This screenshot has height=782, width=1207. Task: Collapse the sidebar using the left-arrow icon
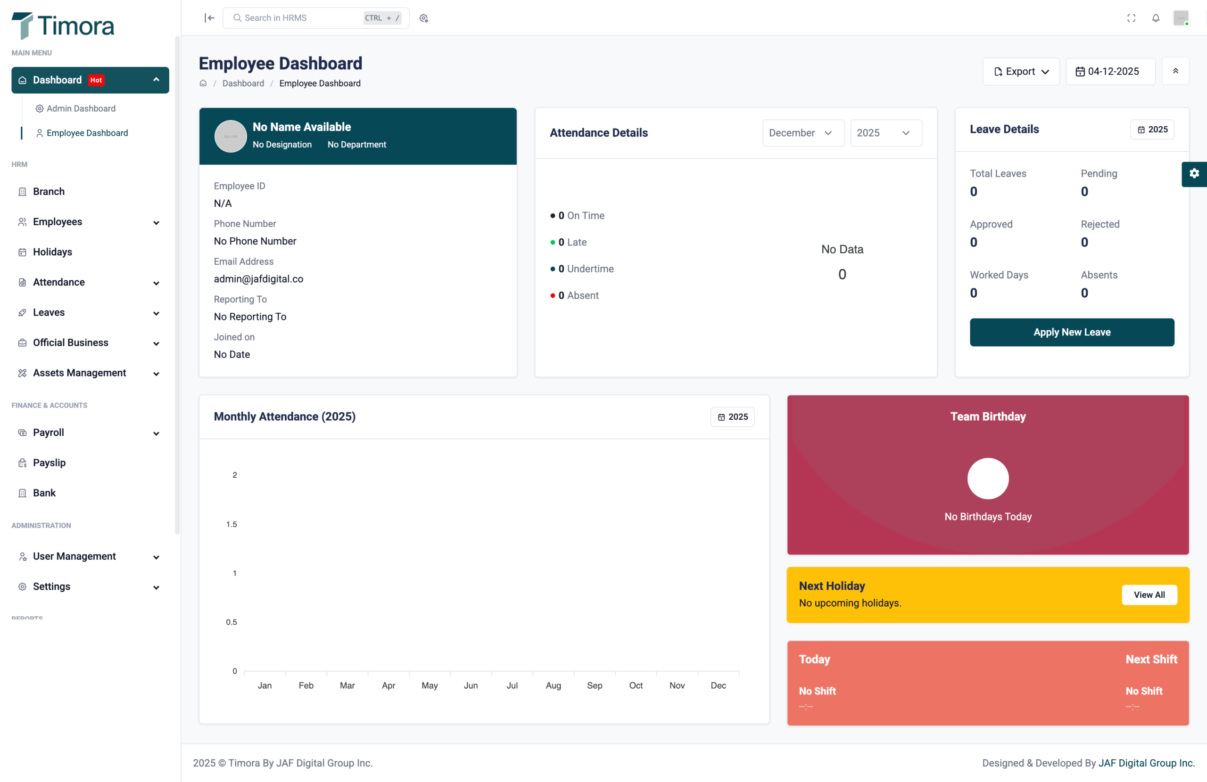click(209, 18)
